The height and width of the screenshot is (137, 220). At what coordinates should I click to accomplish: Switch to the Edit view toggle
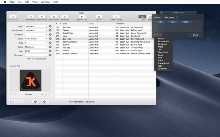[x=143, y=17]
